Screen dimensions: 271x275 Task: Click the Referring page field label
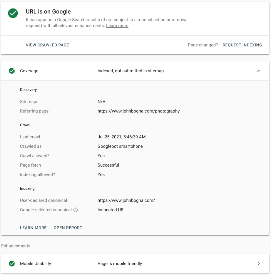(34, 111)
